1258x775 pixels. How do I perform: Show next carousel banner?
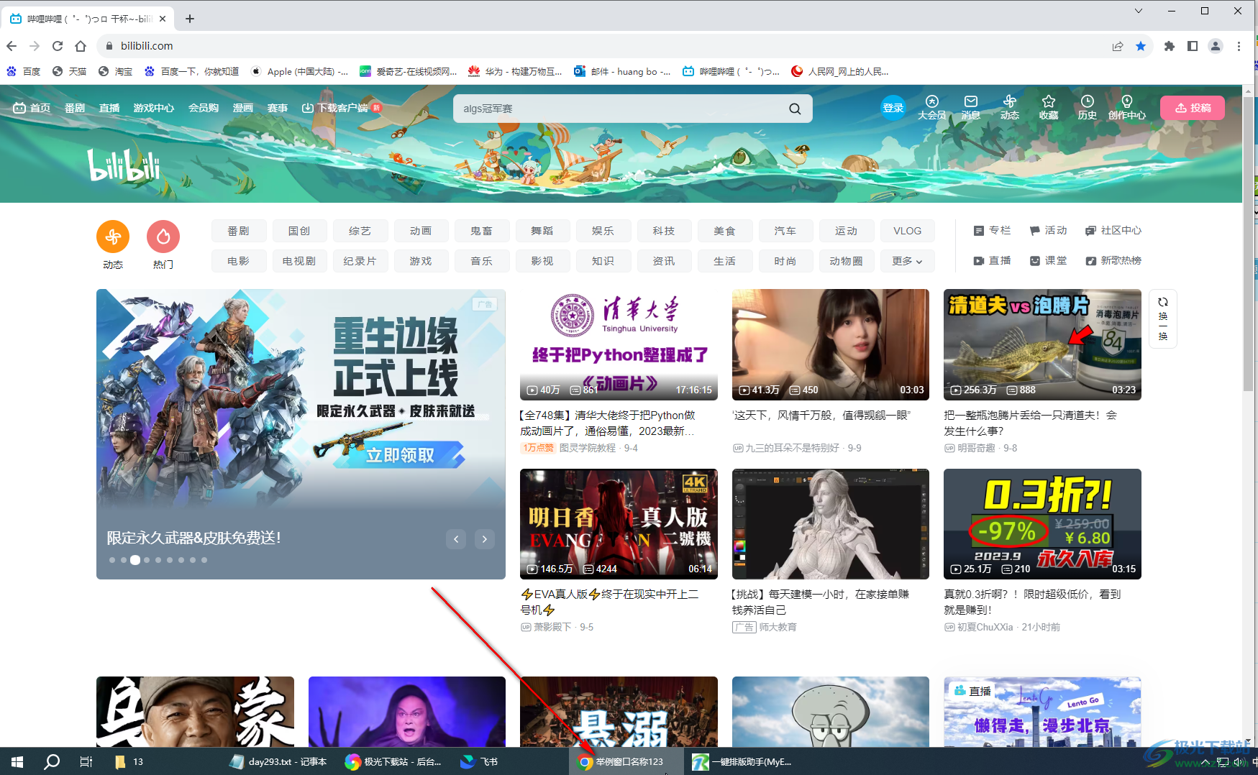point(485,538)
